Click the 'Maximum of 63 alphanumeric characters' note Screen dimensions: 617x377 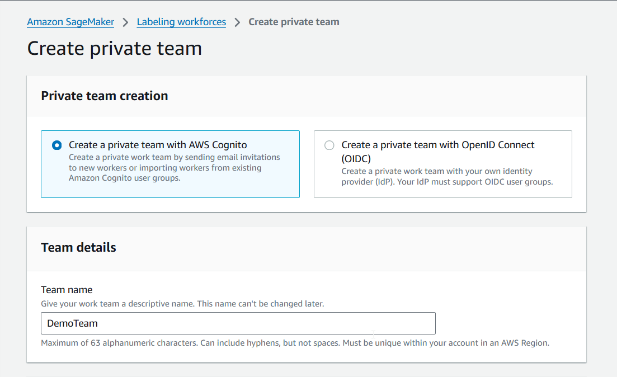pos(295,343)
